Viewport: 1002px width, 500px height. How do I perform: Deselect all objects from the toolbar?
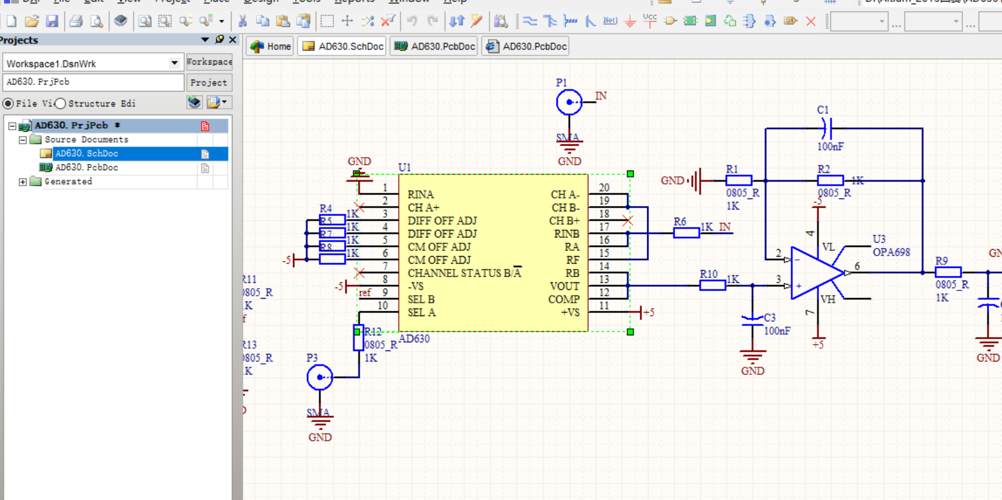(x=368, y=22)
